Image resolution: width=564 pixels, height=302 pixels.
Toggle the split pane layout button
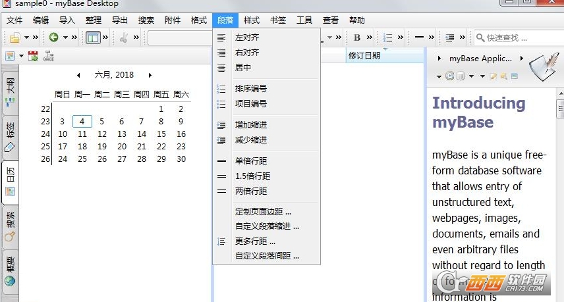(x=93, y=38)
